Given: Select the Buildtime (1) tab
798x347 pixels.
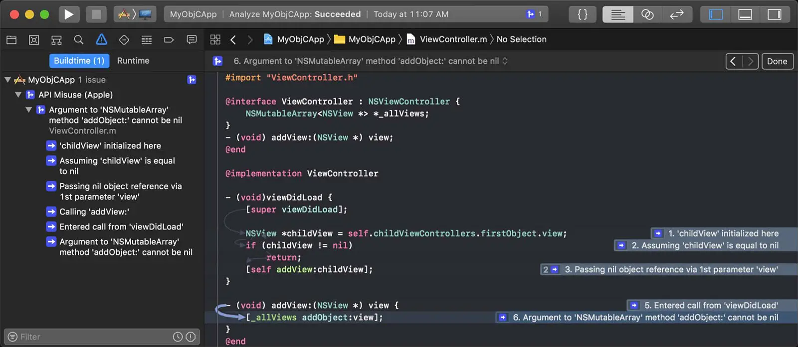Looking at the screenshot, I should click(x=79, y=61).
